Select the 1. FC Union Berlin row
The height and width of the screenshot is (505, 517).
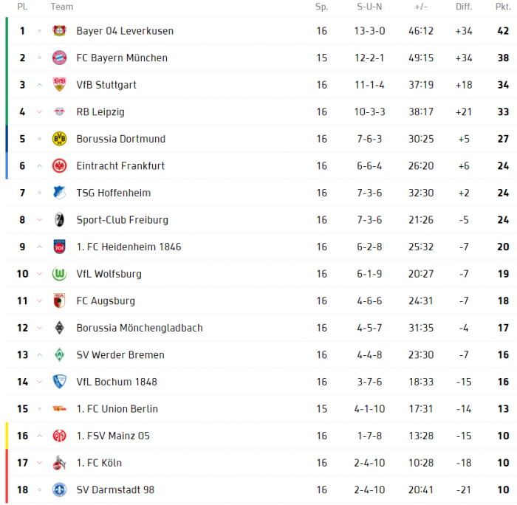coord(261,409)
